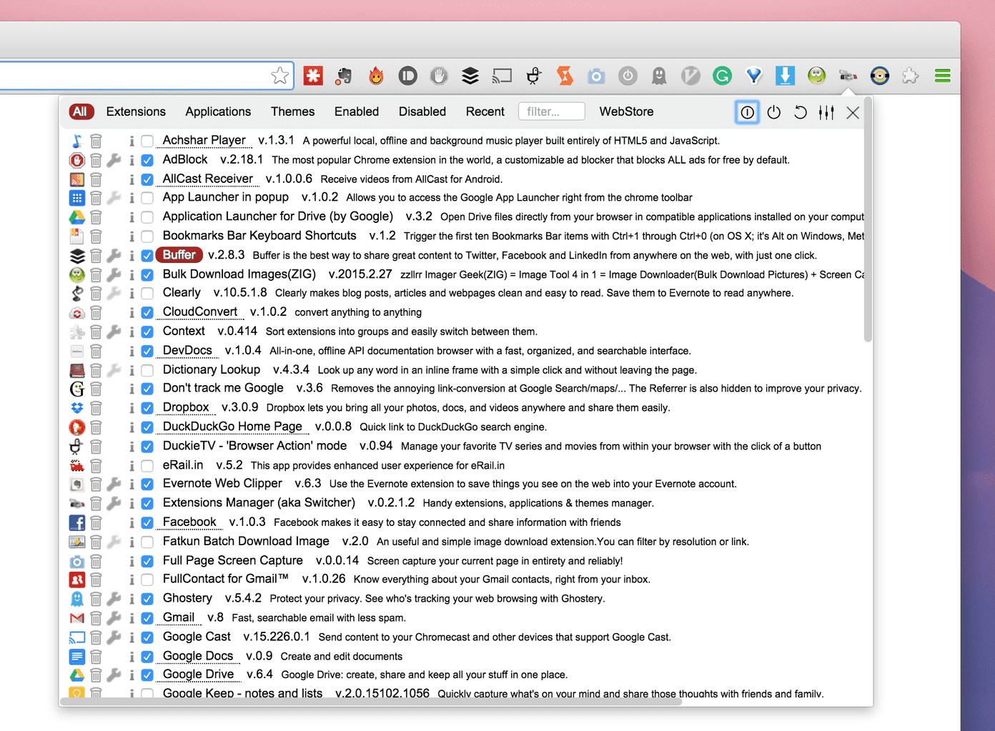Switch to the Extensions tab
Viewport: 995px width, 731px height.
[136, 111]
